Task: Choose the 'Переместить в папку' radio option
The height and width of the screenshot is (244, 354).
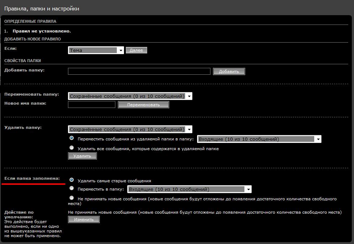Action: [72, 188]
